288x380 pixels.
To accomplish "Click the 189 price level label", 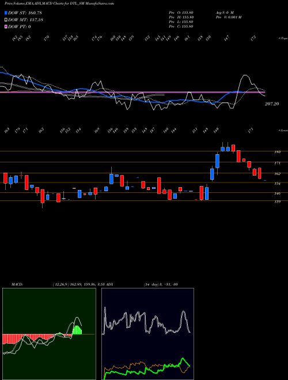I will tap(277, 152).
